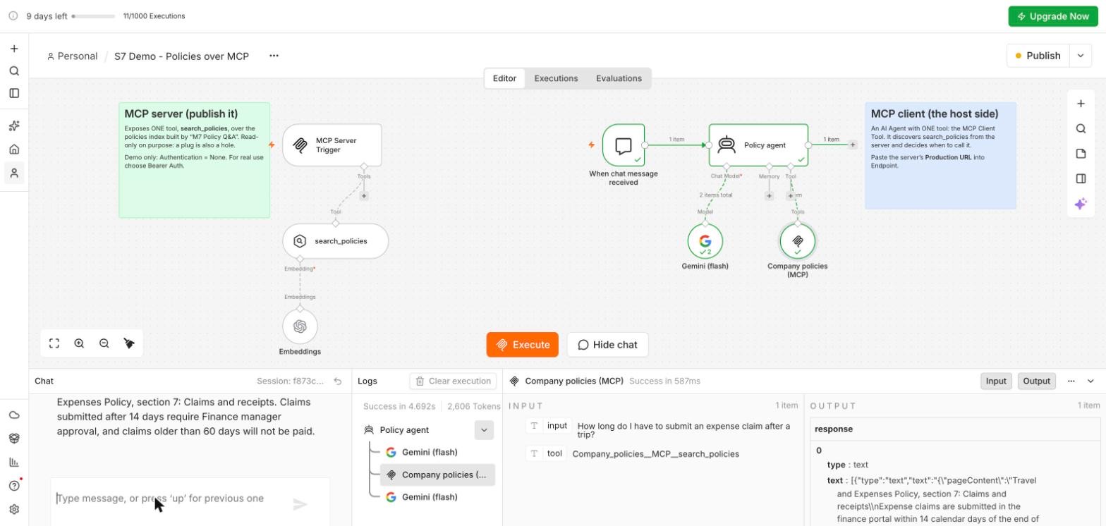Open the Publish dropdown arrow
1106x526 pixels.
pos(1081,56)
